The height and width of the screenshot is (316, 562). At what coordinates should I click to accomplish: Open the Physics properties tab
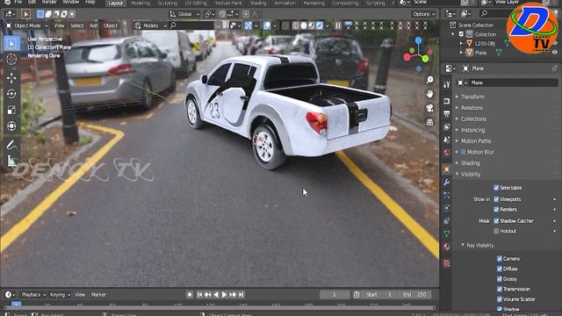tap(447, 208)
